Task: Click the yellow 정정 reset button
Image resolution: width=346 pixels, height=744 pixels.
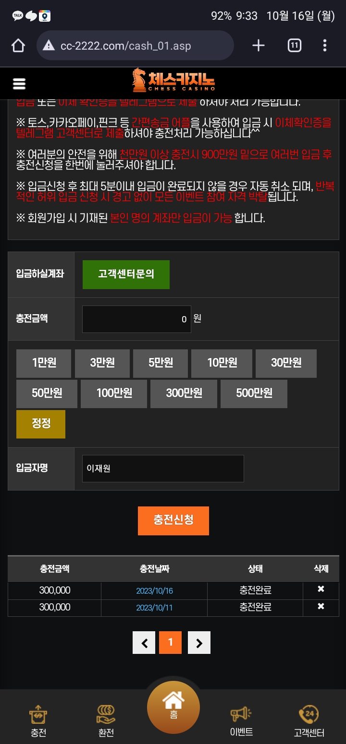Action: pos(41,424)
